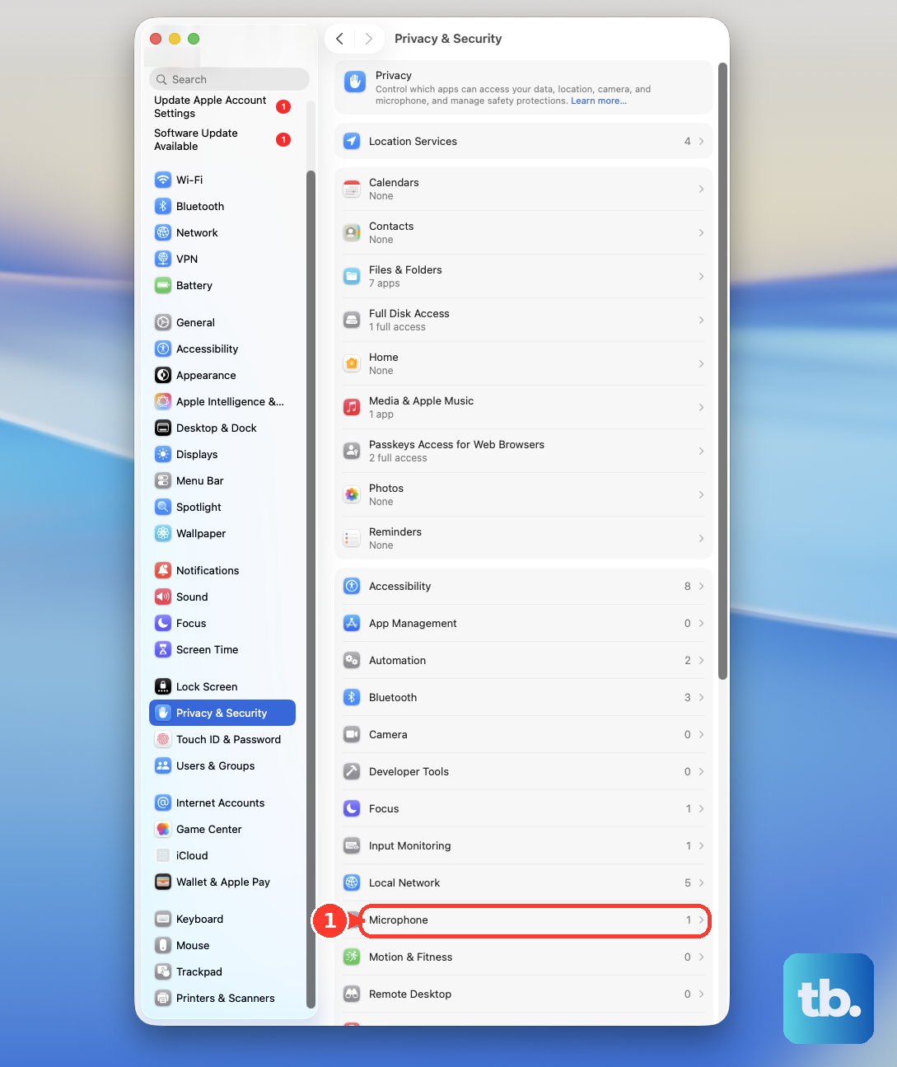Viewport: 897px width, 1067px height.
Task: Open the Local Network row
Action: pos(523,882)
